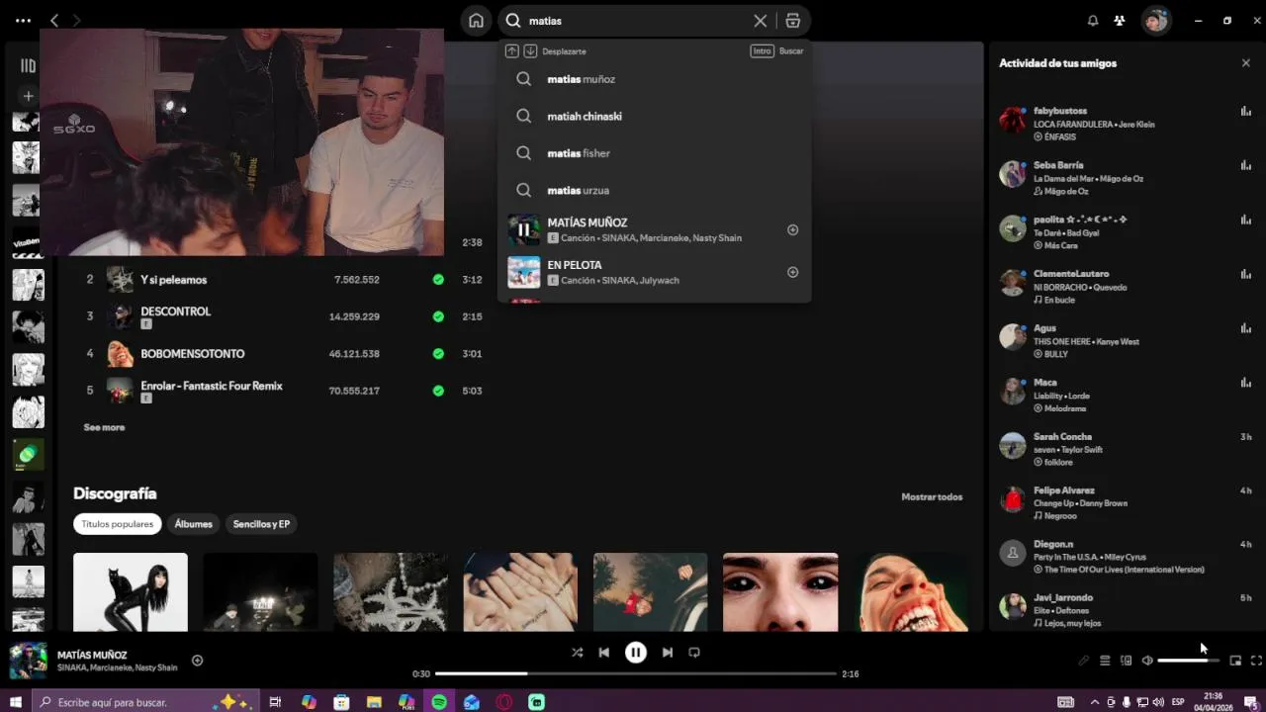
Task: Open connect to a device icon
Action: (x=1126, y=661)
